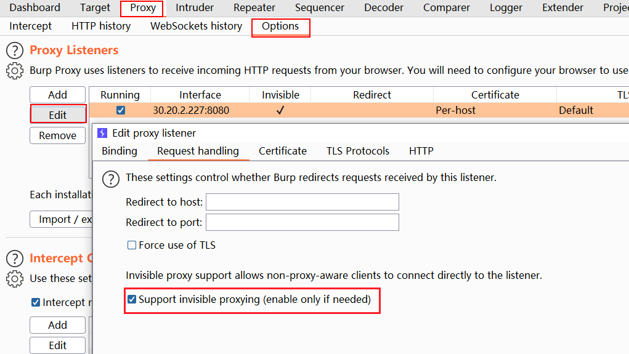Open the HTTP history sub-tab
The image size is (629, 354).
point(101,26)
